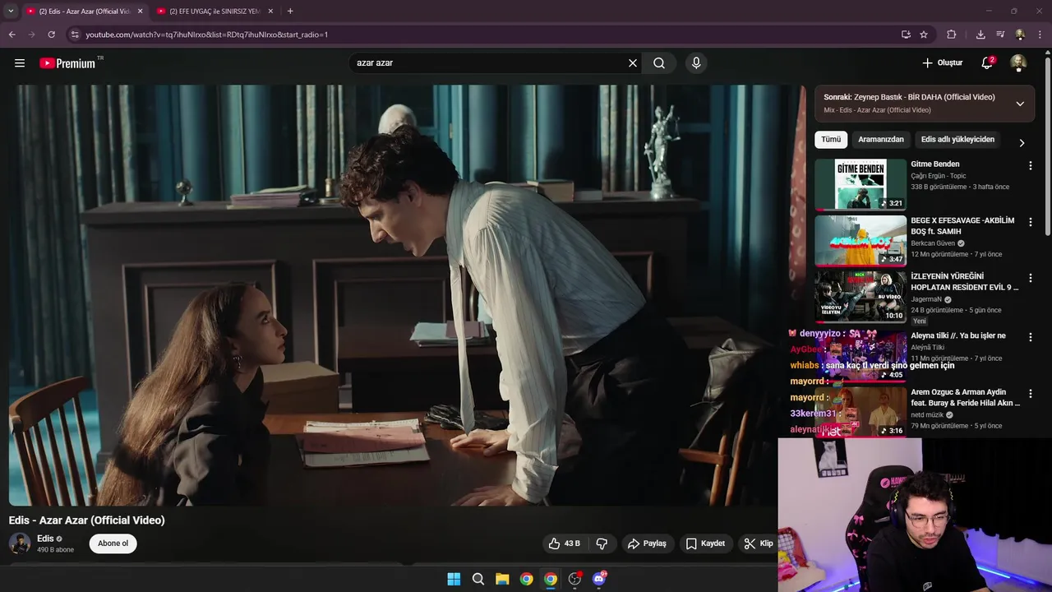
Task: Open YouTube account avatar menu
Action: [x=1018, y=63]
